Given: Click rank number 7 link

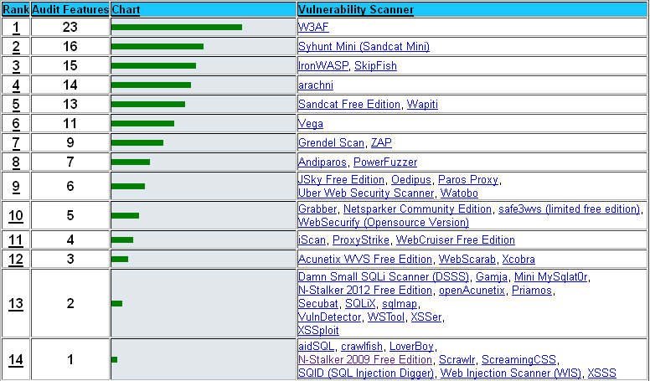Looking at the screenshot, I should 16,143.
